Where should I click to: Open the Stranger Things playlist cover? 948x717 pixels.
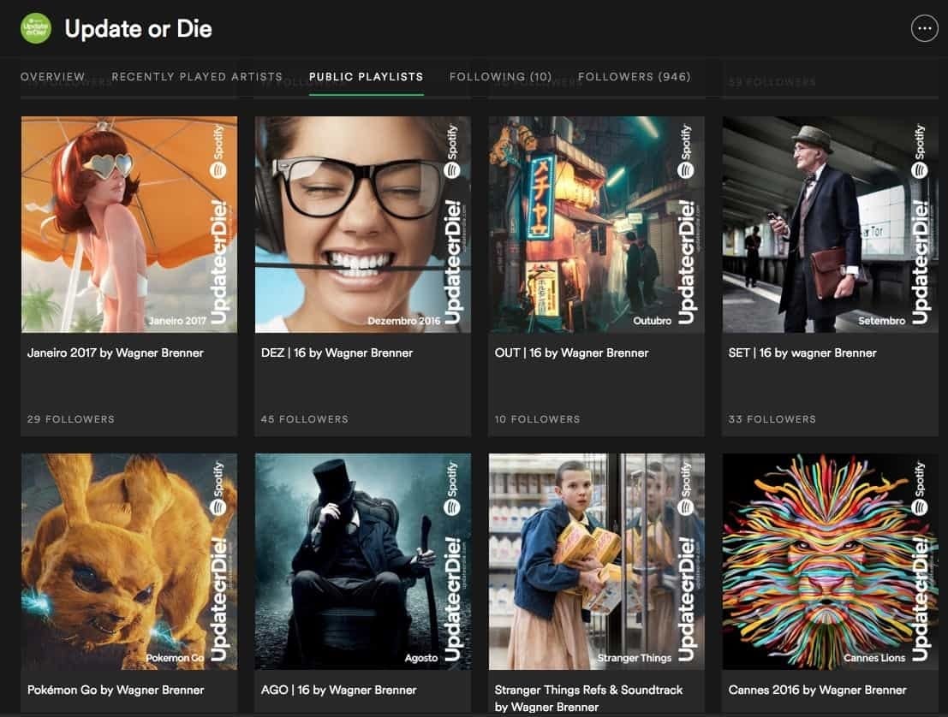coord(596,561)
